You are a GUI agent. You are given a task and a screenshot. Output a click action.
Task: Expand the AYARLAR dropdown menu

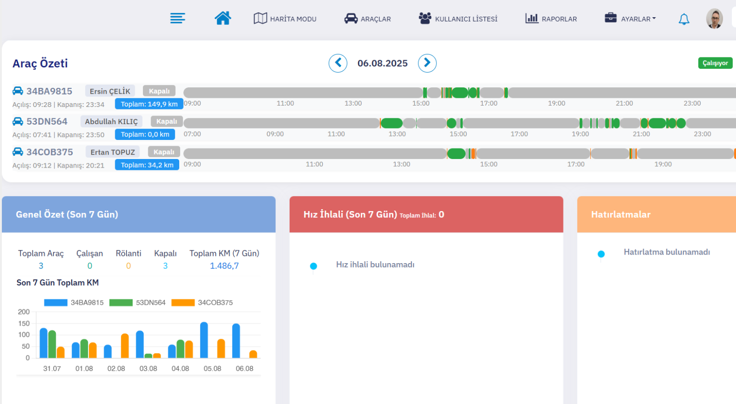point(630,19)
